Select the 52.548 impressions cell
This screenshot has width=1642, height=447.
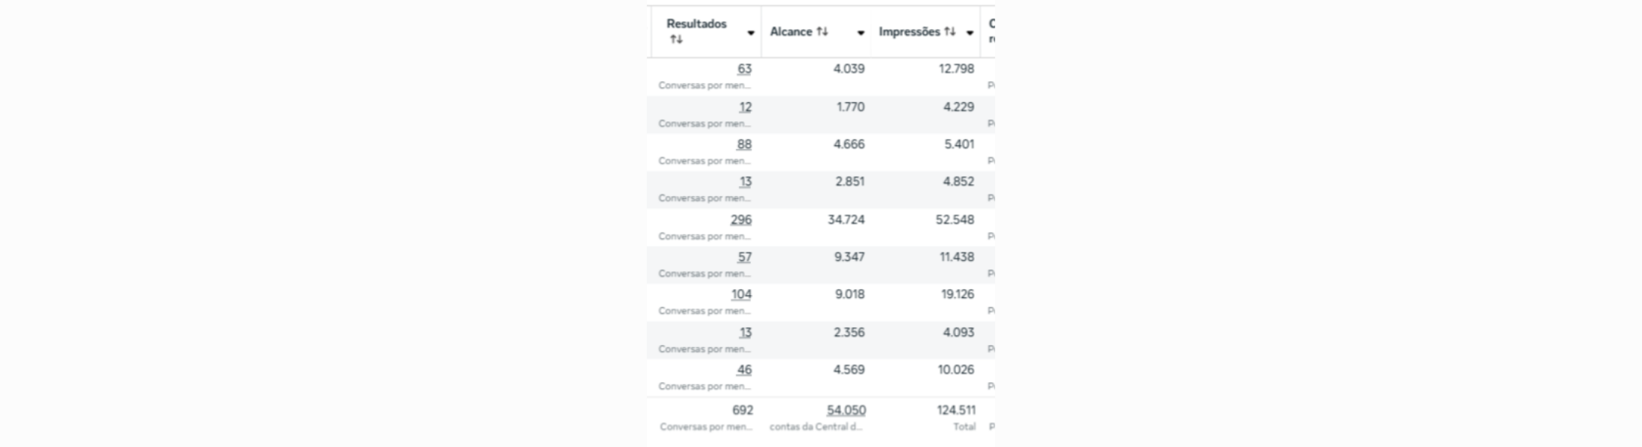[955, 220]
